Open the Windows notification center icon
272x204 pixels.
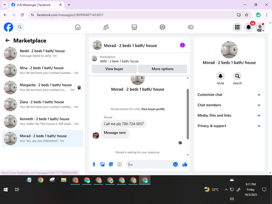coord(264,190)
